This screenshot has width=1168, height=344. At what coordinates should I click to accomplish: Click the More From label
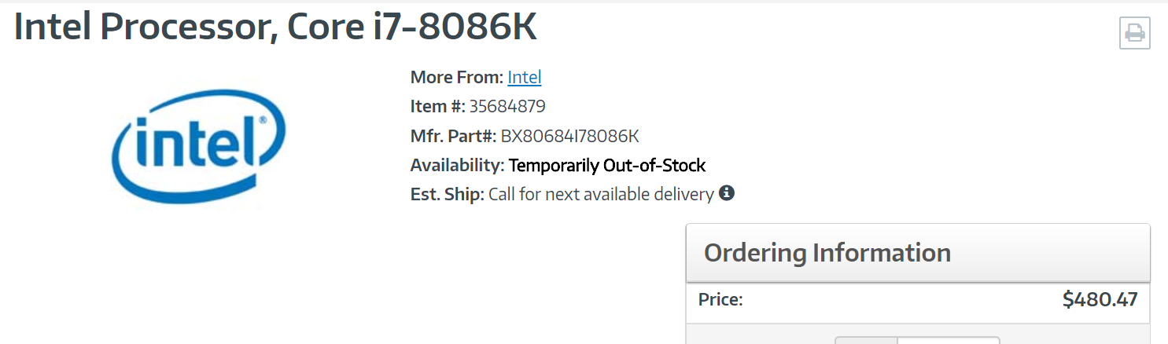(456, 77)
